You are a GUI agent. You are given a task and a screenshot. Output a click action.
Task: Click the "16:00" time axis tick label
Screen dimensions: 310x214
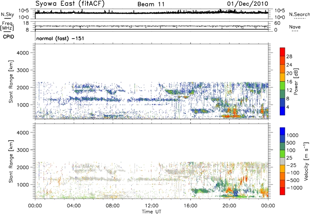click(x=190, y=206)
